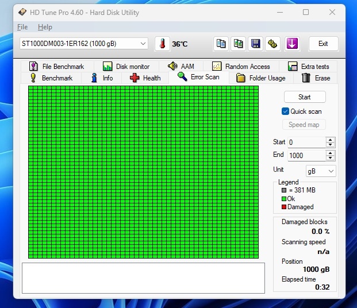
Task: Click the purple down-arrow minimize-to-tray icon
Action: tap(292, 44)
